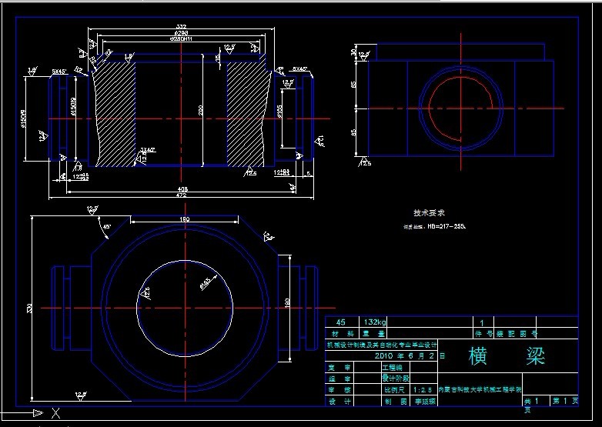Select the ø293 diameter dimension text
Viewport: 602px width, 427px height.
tap(181, 33)
